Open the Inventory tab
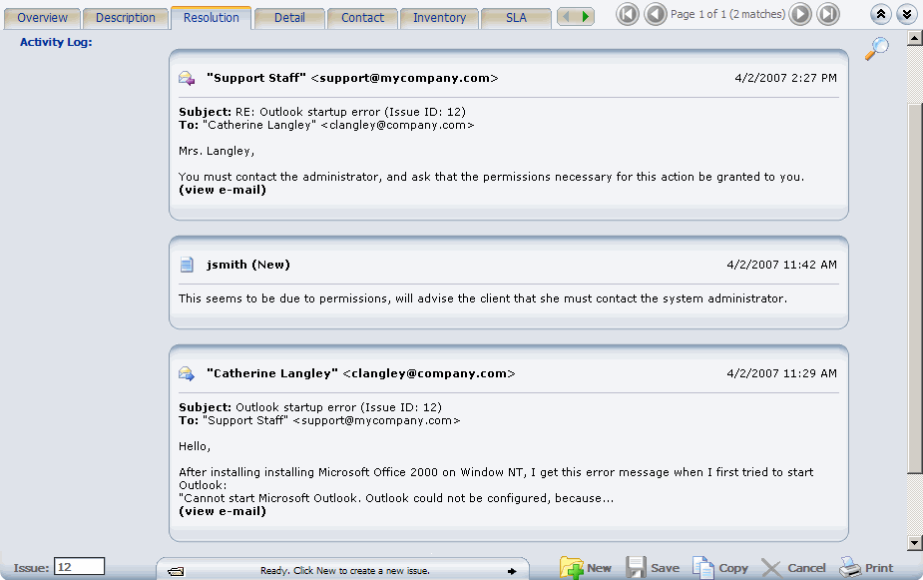This screenshot has height=580, width=923. [439, 18]
